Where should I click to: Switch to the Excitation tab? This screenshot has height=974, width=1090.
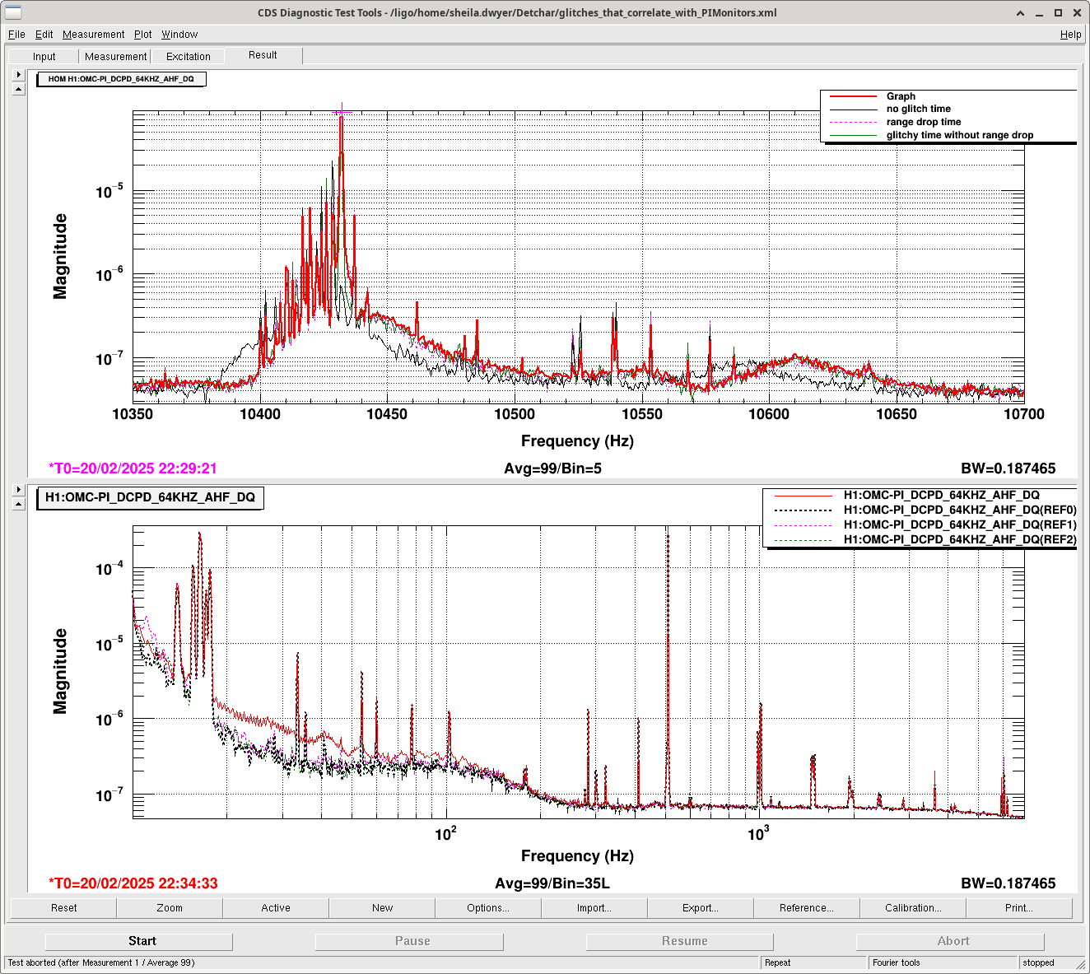[x=188, y=57]
